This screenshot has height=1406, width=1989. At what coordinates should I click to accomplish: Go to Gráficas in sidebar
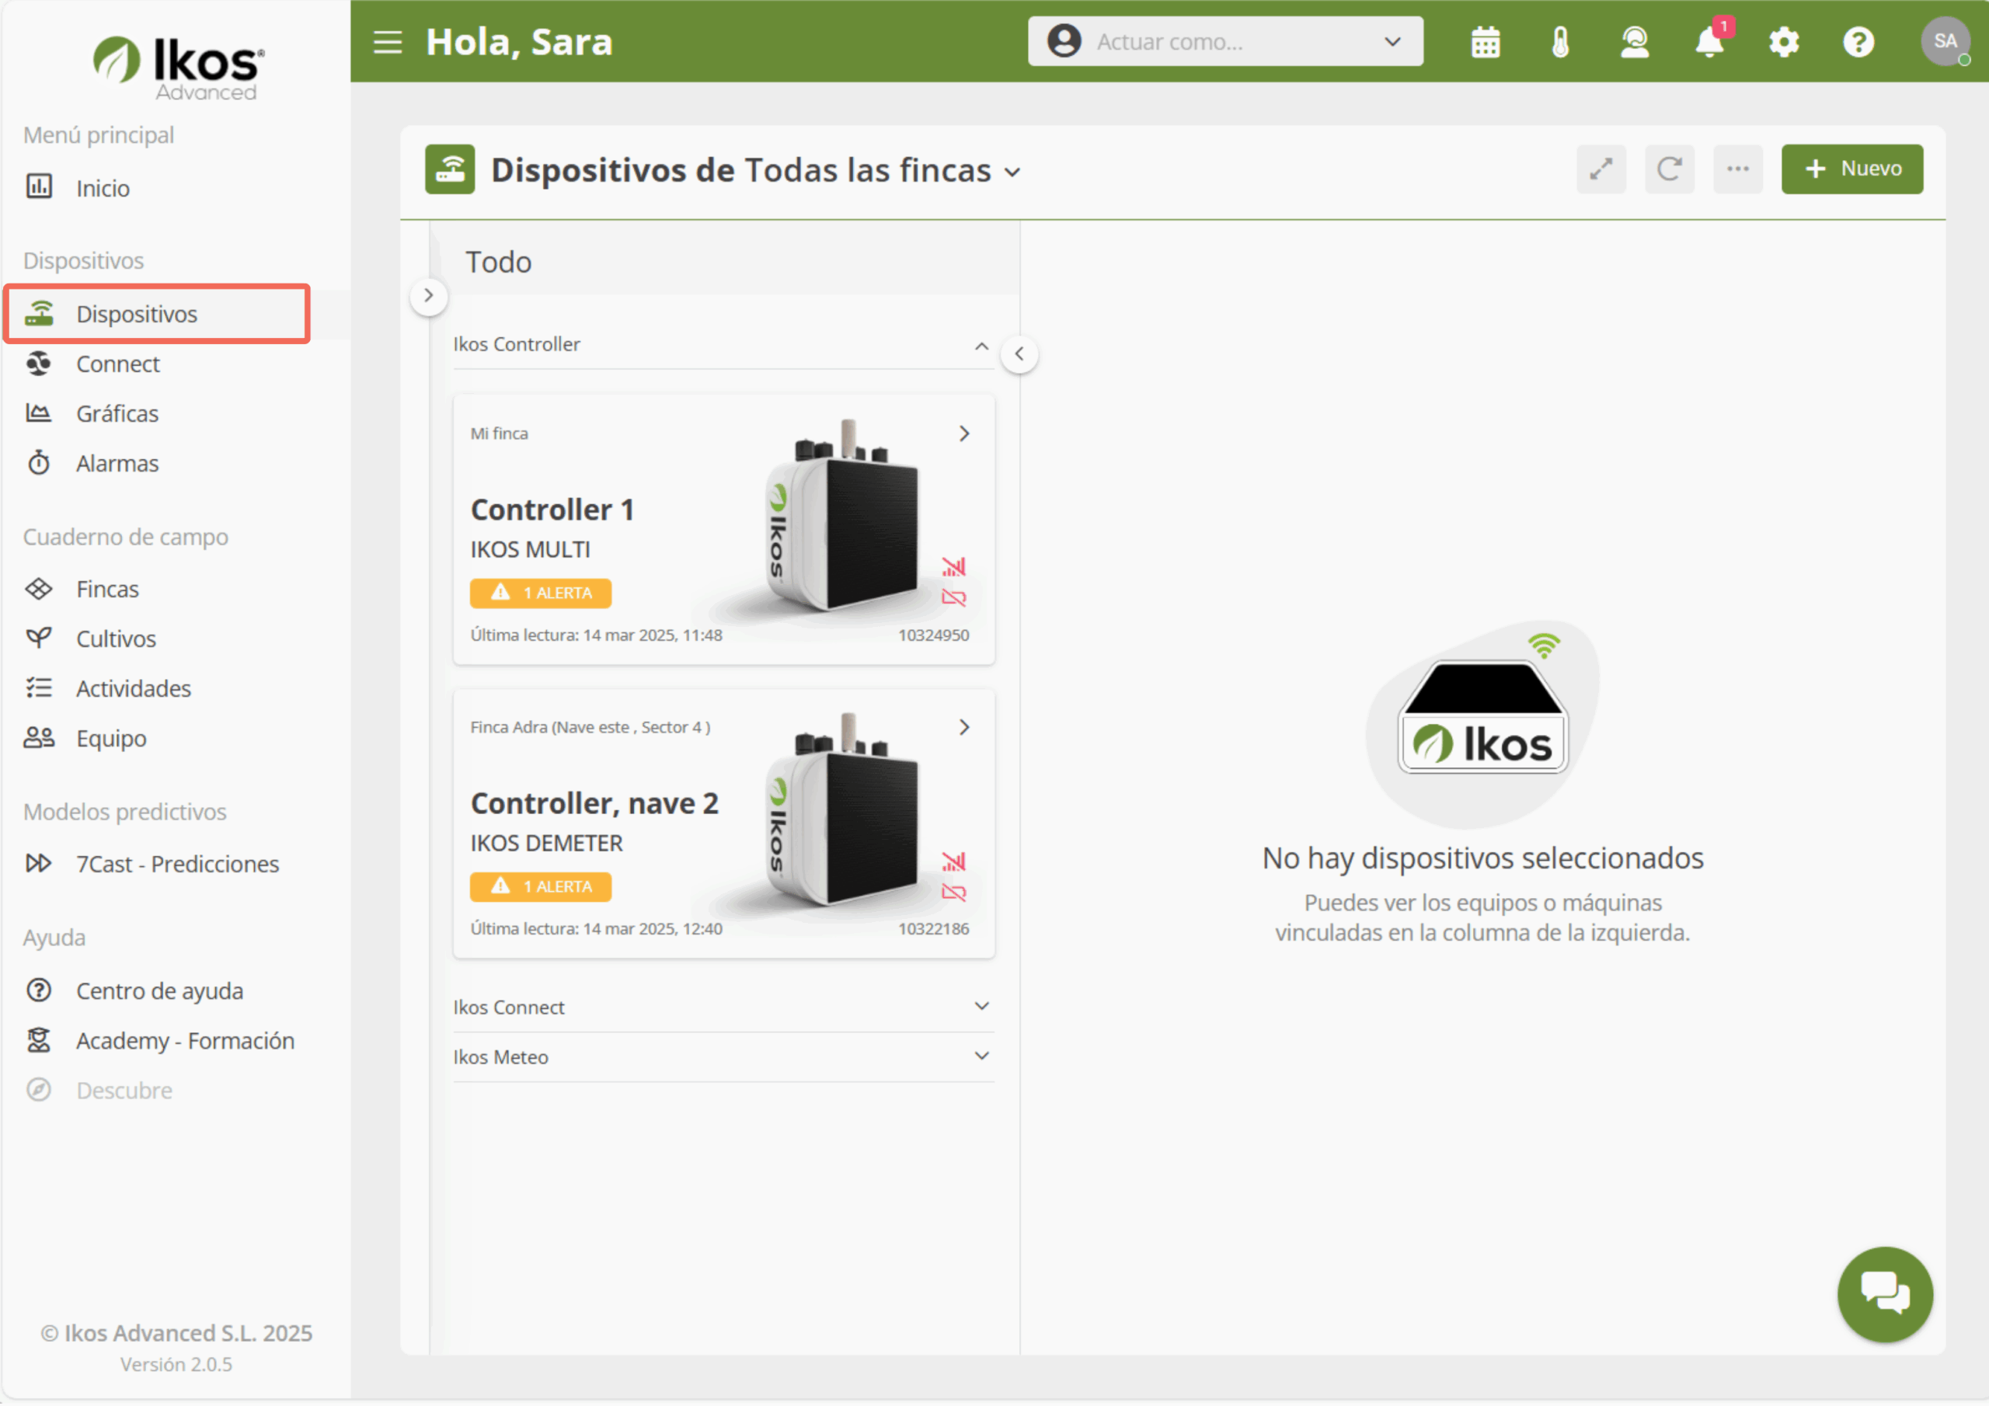point(117,413)
